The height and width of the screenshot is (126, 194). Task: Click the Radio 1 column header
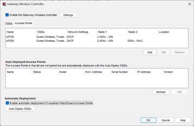coord(112,32)
